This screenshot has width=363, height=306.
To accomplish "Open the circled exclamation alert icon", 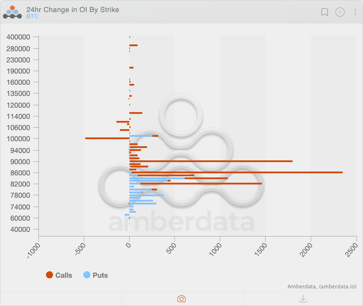I will click(340, 12).
